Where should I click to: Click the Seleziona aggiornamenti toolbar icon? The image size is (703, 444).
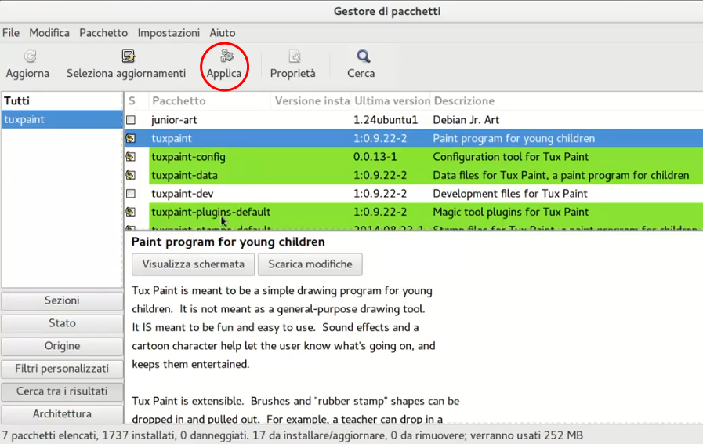coord(126,56)
